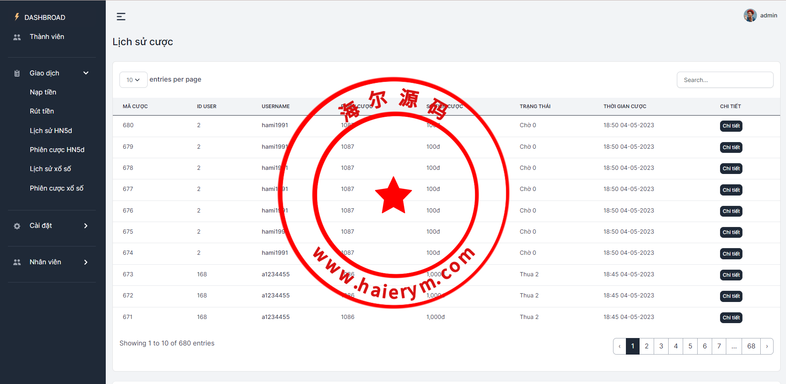
Task: Open Phiên cược HN5d page
Action: pos(57,150)
